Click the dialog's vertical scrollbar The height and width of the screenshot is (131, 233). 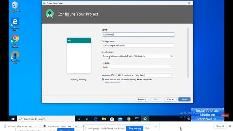click(x=188, y=52)
